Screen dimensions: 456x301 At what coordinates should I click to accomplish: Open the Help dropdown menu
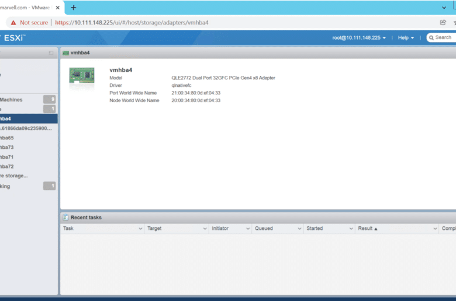(406, 38)
